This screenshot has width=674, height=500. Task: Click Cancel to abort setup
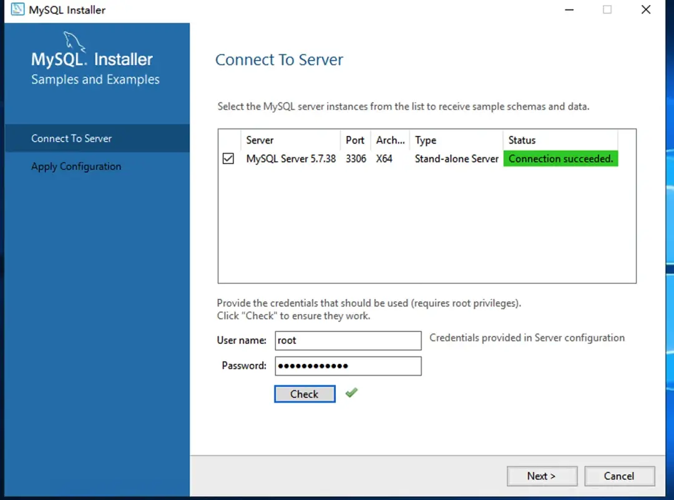[619, 476]
